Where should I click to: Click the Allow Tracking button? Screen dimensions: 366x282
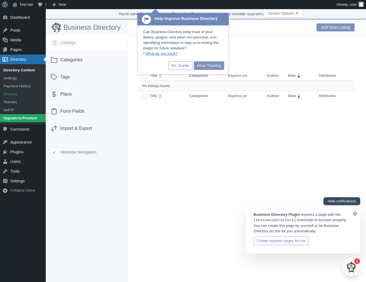click(x=209, y=66)
